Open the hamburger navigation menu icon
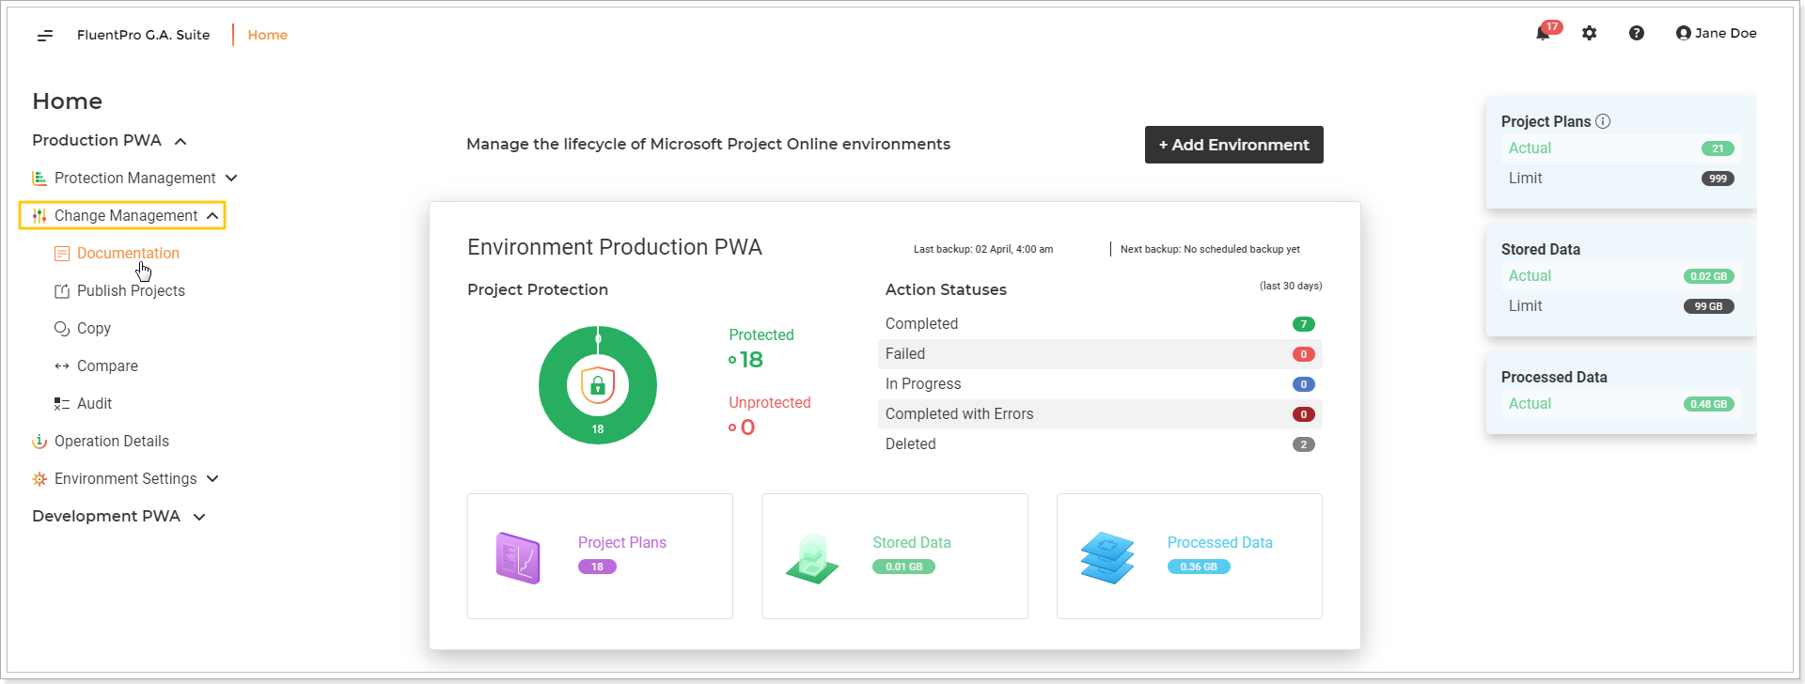The image size is (1805, 684). click(44, 36)
